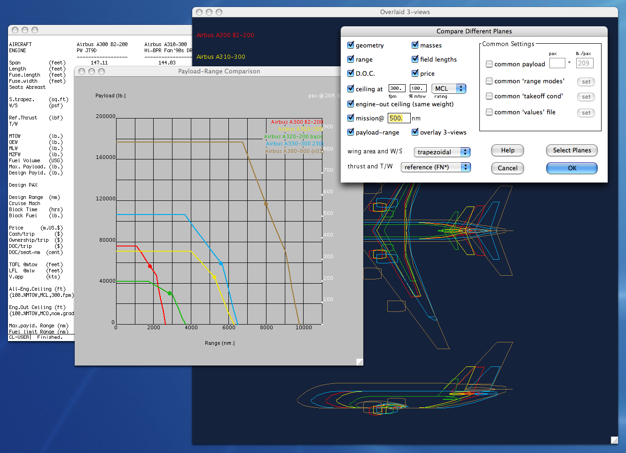Close the aircraft data table window
626x453 pixels.
[x=15, y=30]
